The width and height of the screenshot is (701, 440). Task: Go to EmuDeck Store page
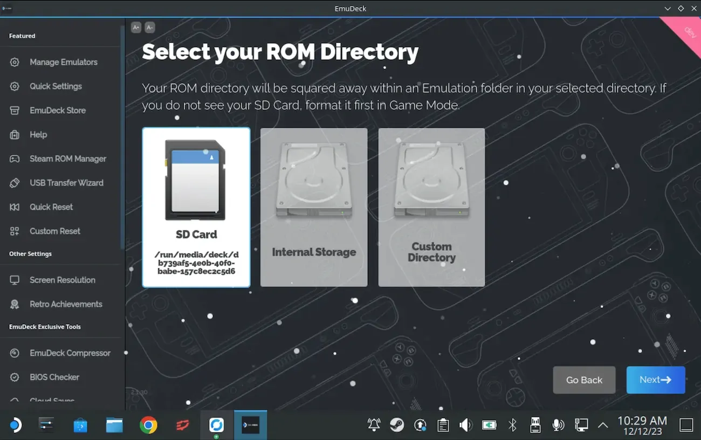58,111
